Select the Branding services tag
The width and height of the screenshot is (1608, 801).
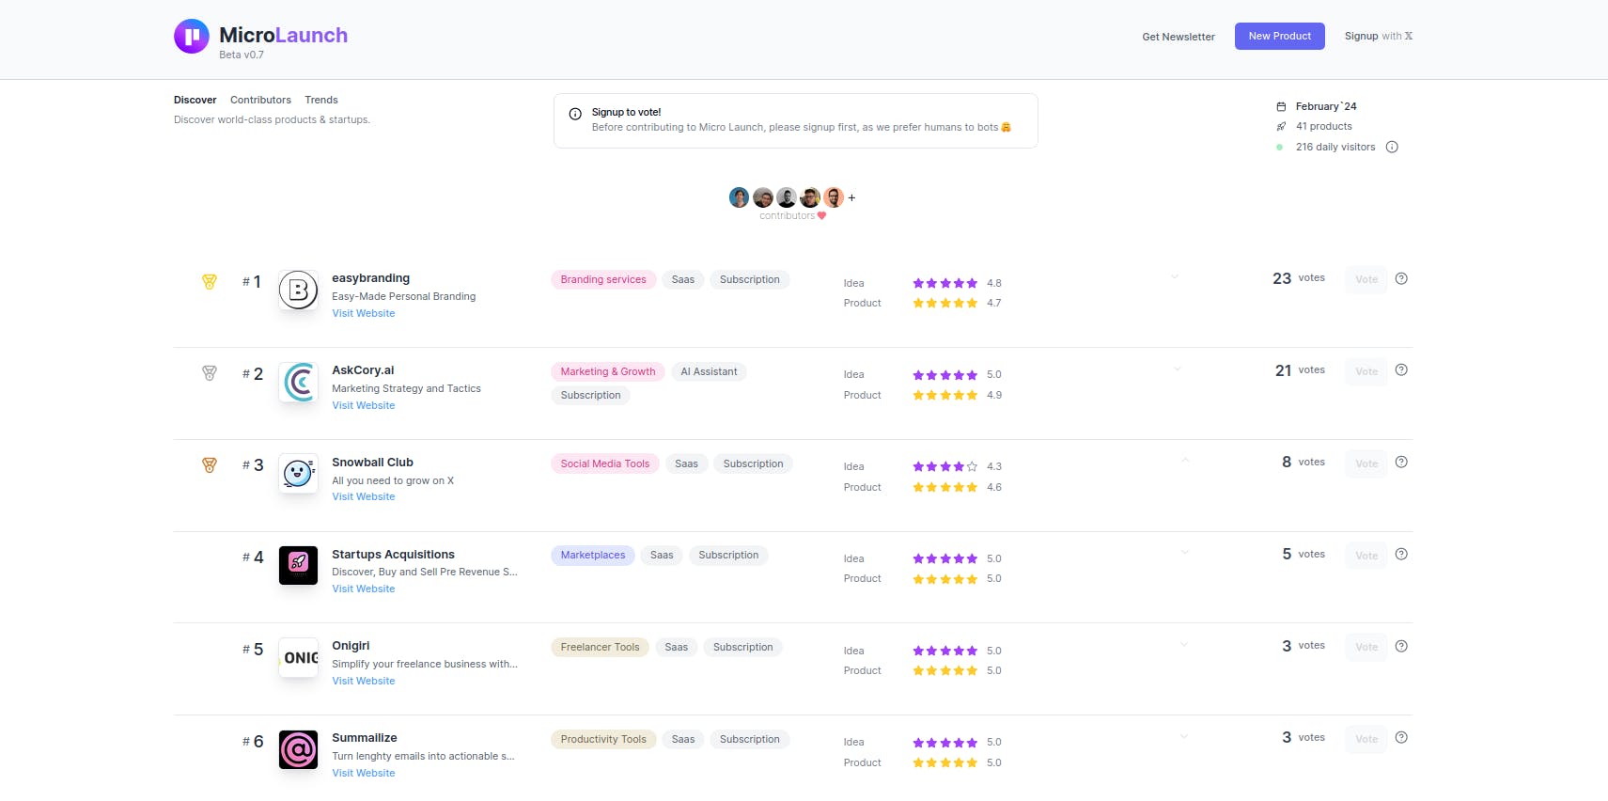pos(603,279)
